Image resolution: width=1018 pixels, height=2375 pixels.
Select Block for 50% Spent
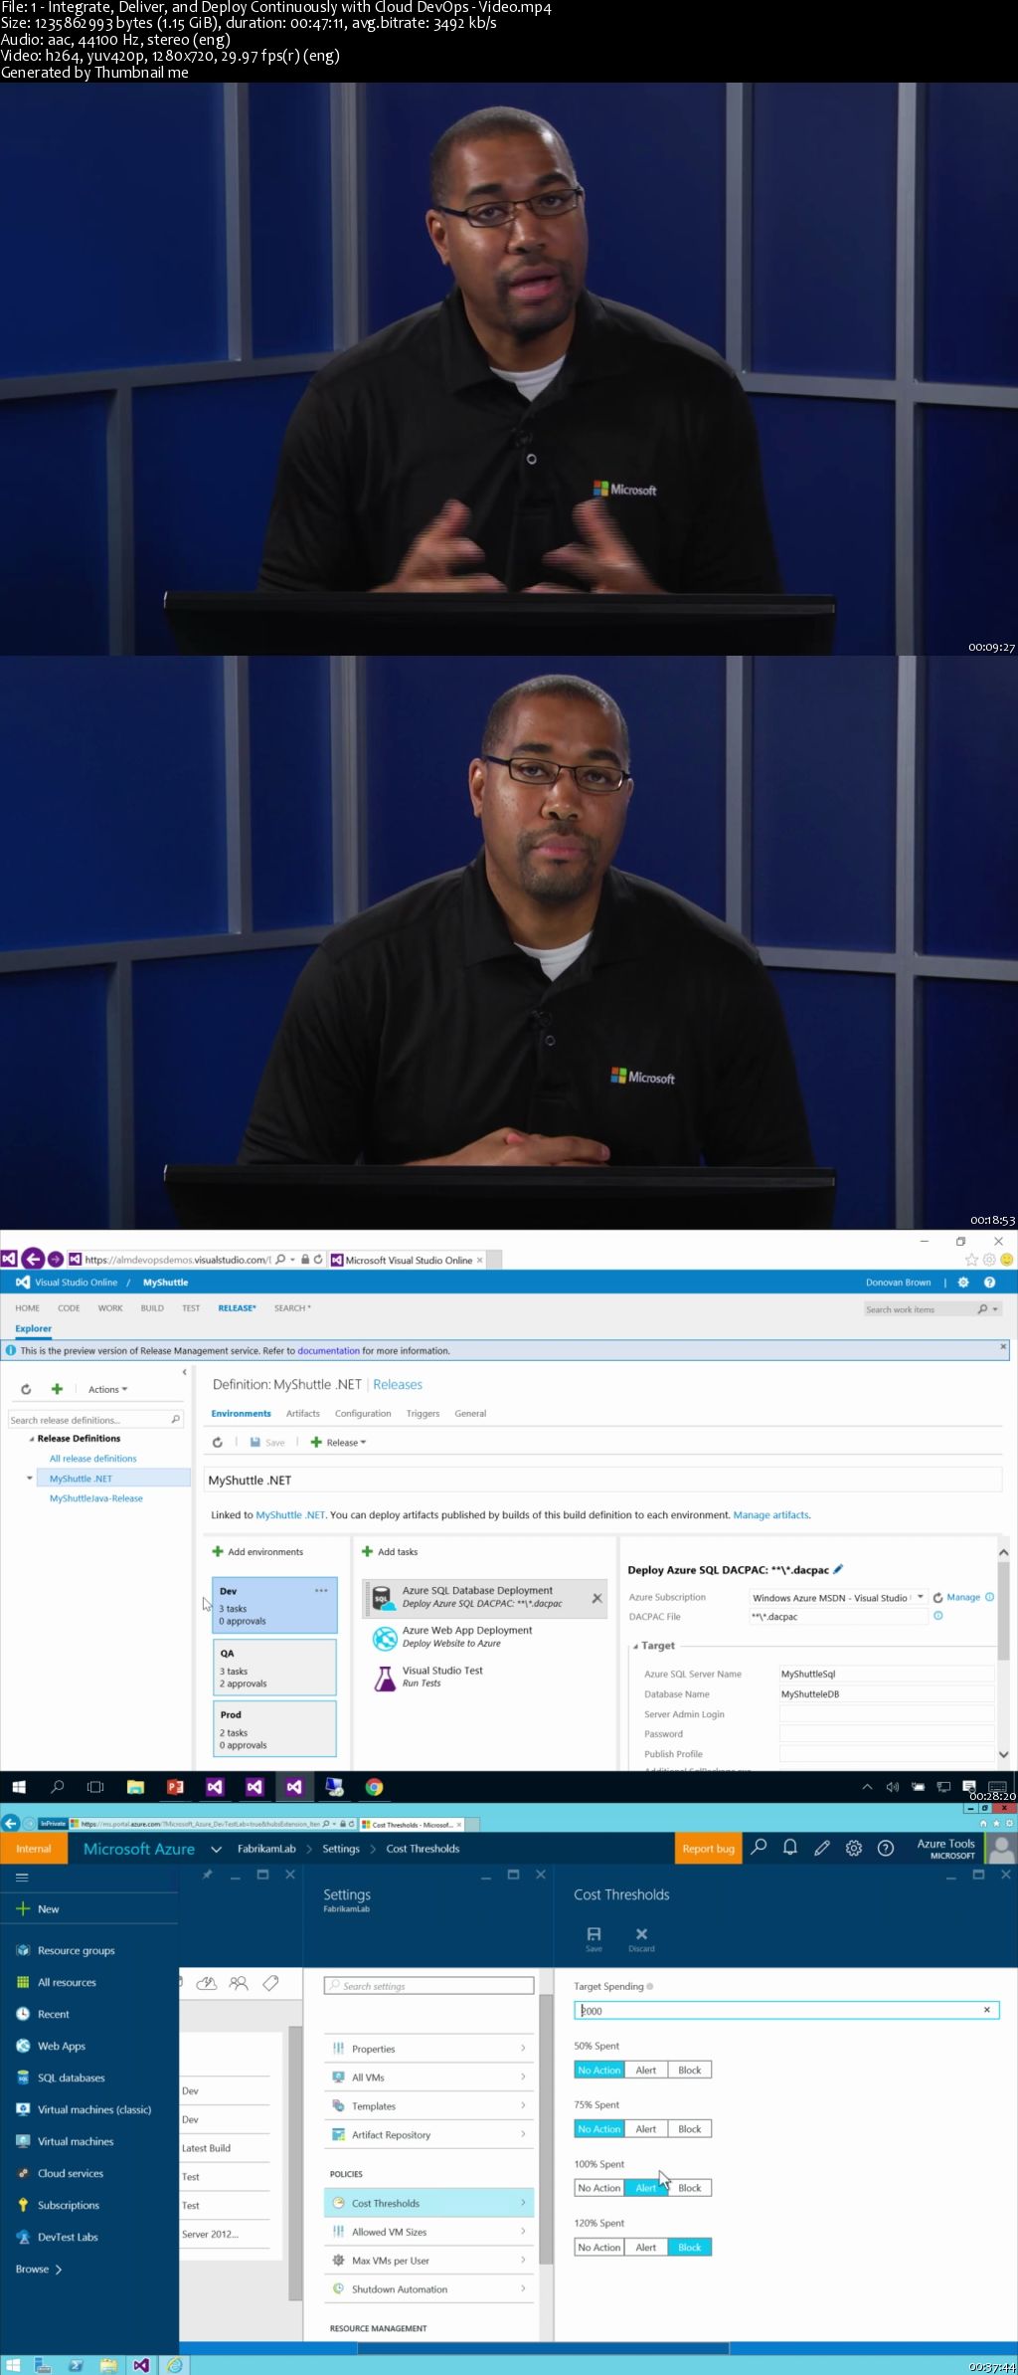(690, 2070)
